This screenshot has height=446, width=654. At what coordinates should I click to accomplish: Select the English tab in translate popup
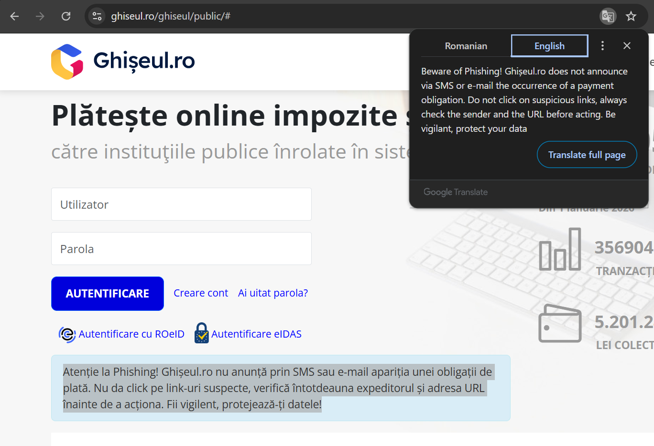tap(549, 46)
